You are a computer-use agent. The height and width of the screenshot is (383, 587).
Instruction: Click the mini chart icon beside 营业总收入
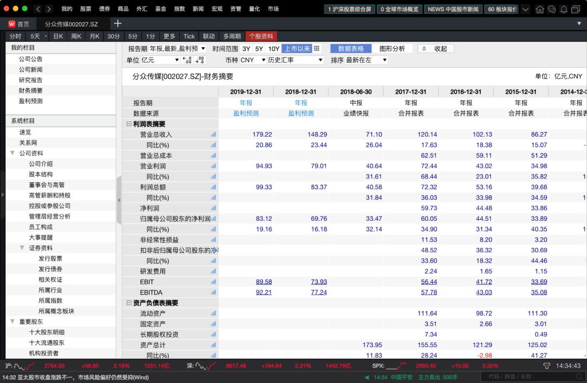213,134
